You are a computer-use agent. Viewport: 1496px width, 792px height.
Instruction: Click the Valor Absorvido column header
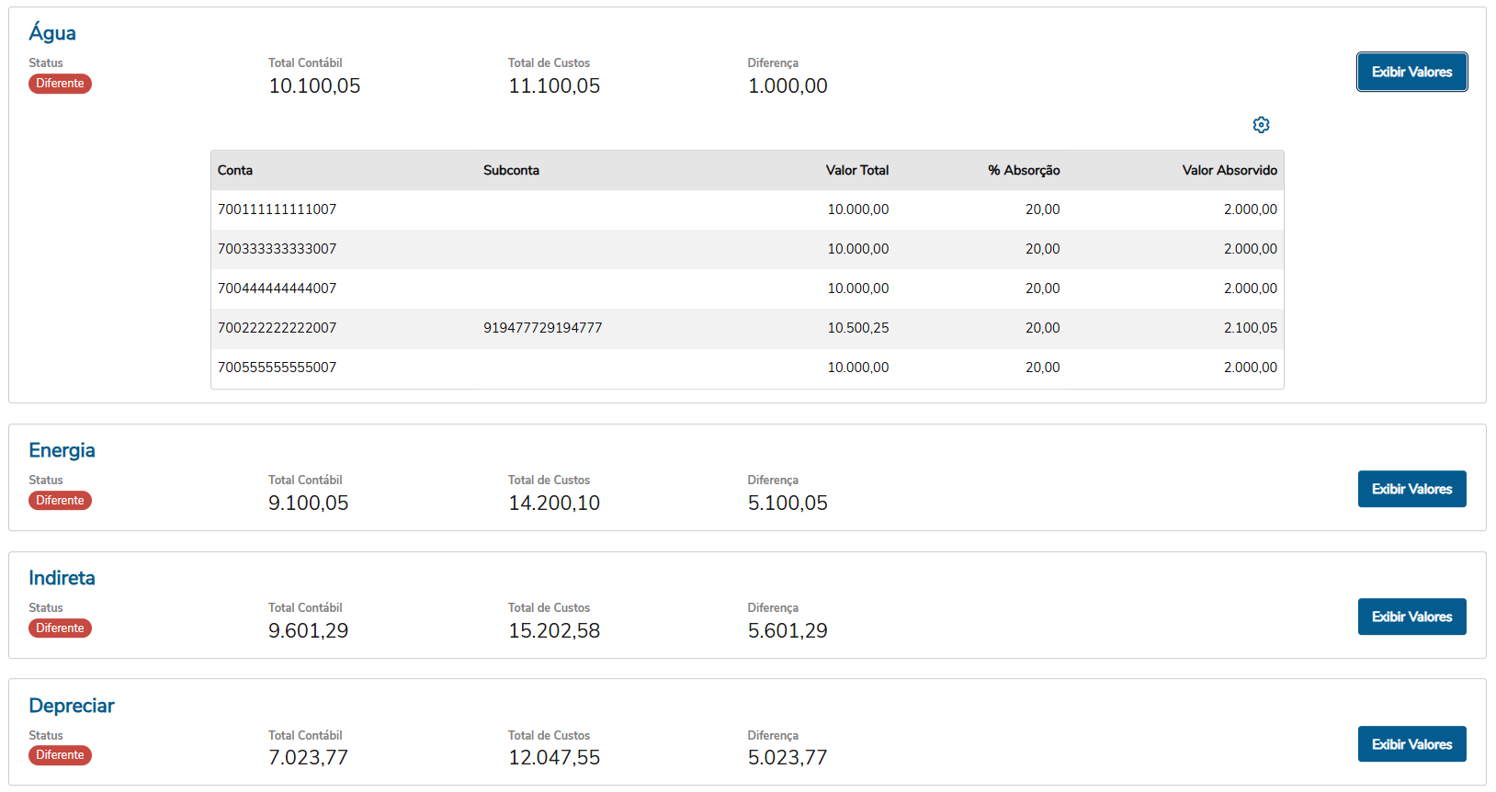1229,170
